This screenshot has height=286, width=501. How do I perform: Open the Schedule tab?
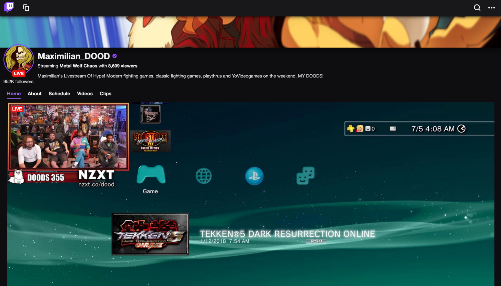(x=59, y=94)
